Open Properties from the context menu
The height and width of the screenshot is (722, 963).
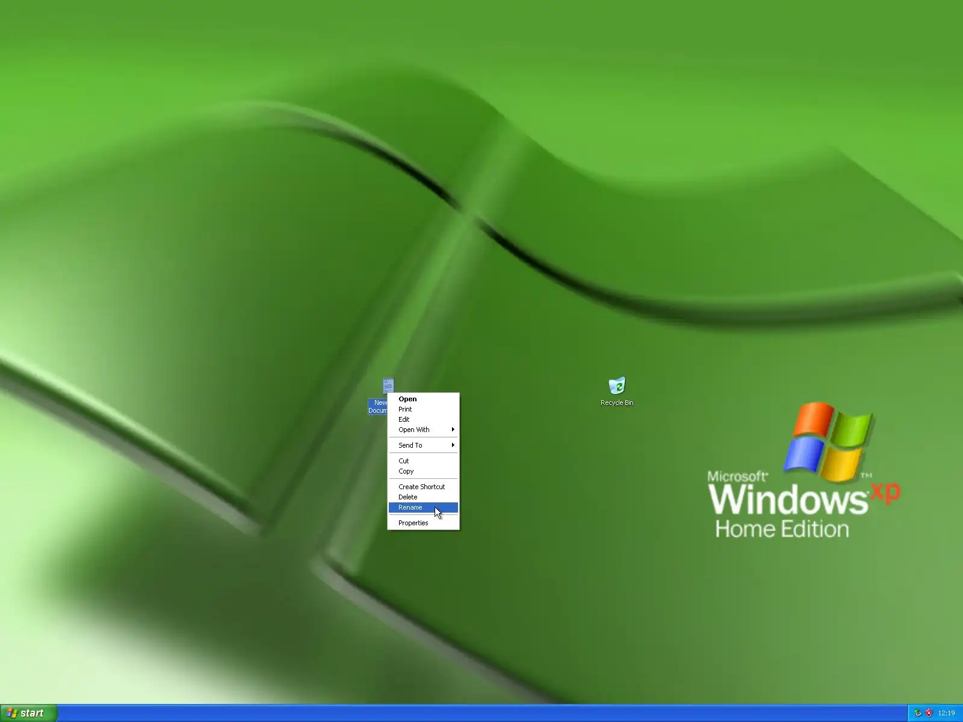(x=423, y=523)
